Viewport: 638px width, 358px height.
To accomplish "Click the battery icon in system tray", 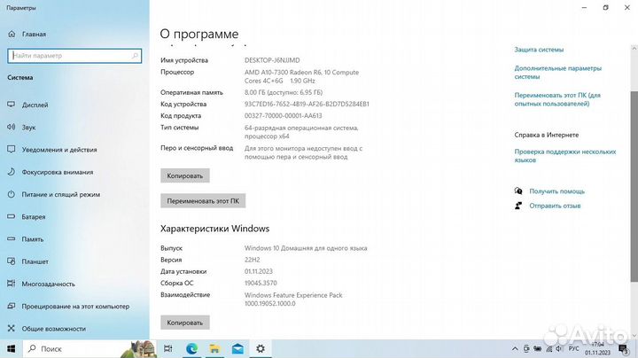I will tap(538, 348).
